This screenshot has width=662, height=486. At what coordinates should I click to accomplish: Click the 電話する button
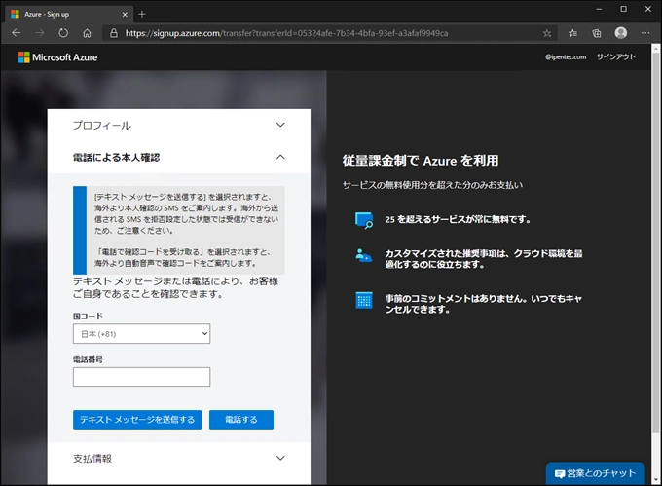[241, 420]
